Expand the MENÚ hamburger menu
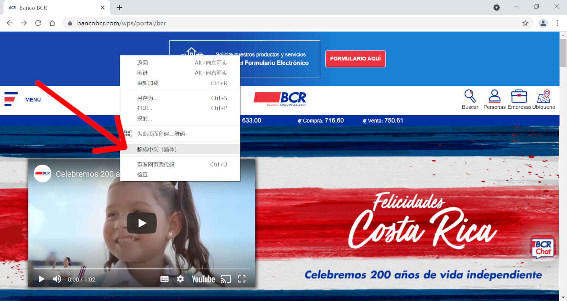This screenshot has height=301, width=567. tap(11, 99)
